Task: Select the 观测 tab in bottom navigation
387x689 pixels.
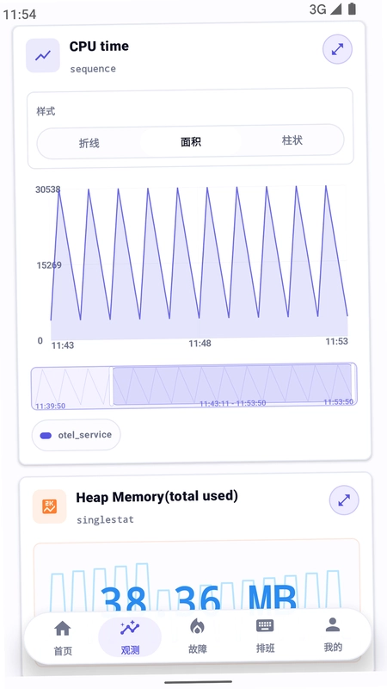Action: click(130, 636)
